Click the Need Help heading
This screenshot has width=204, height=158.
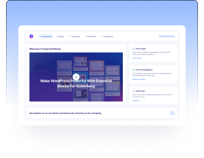pos(140,91)
